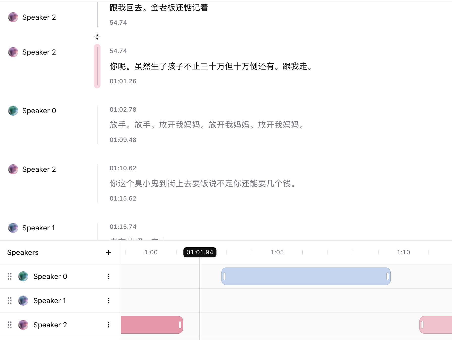Open Speaker 0 options menu in Speakers panel
The height and width of the screenshot is (340, 452).
click(109, 276)
